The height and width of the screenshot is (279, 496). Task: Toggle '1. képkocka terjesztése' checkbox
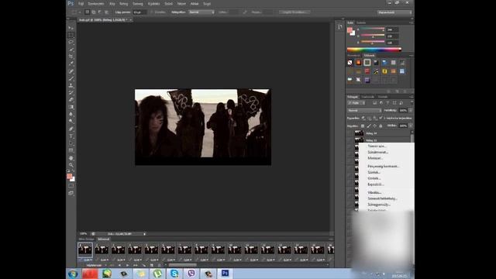coord(381,118)
